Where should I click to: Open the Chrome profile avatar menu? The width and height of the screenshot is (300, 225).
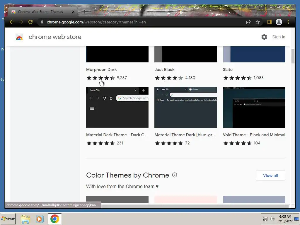(279, 22)
